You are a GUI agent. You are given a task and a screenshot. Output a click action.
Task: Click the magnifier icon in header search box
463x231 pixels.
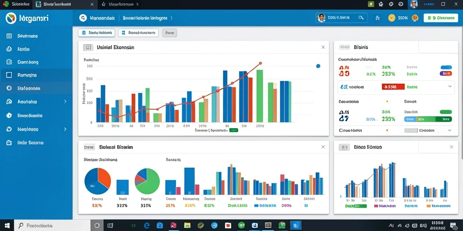(x=361, y=18)
